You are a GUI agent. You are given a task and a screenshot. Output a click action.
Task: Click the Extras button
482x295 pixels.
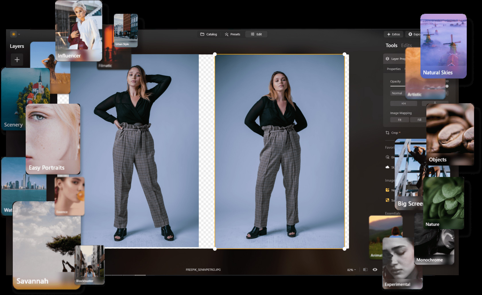tap(394, 34)
